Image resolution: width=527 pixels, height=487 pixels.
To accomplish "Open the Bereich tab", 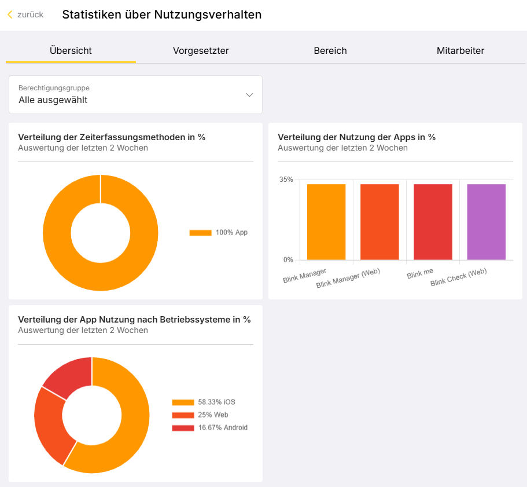I will pyautogui.click(x=330, y=50).
